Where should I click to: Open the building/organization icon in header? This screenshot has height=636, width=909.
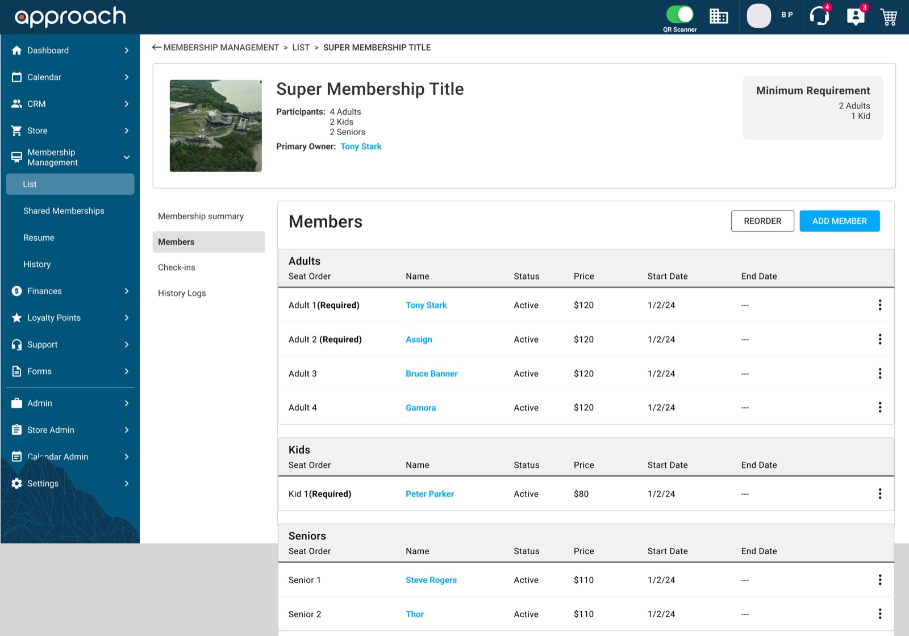719,16
